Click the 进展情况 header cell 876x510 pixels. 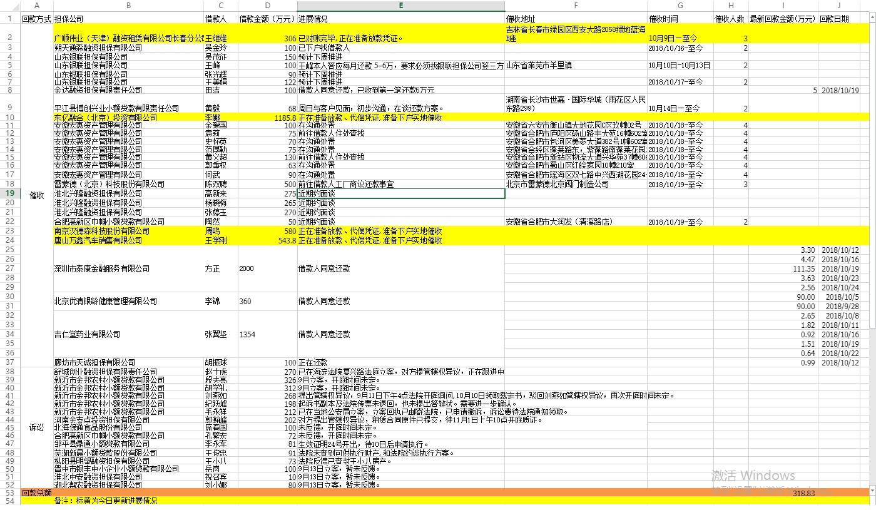click(x=313, y=19)
